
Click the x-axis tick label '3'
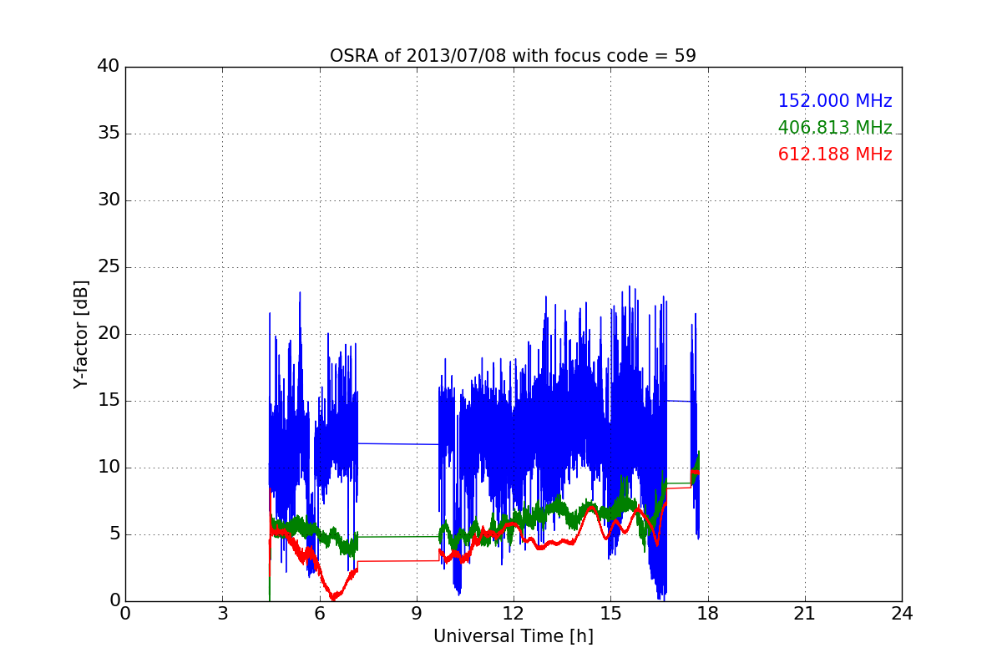(x=222, y=614)
